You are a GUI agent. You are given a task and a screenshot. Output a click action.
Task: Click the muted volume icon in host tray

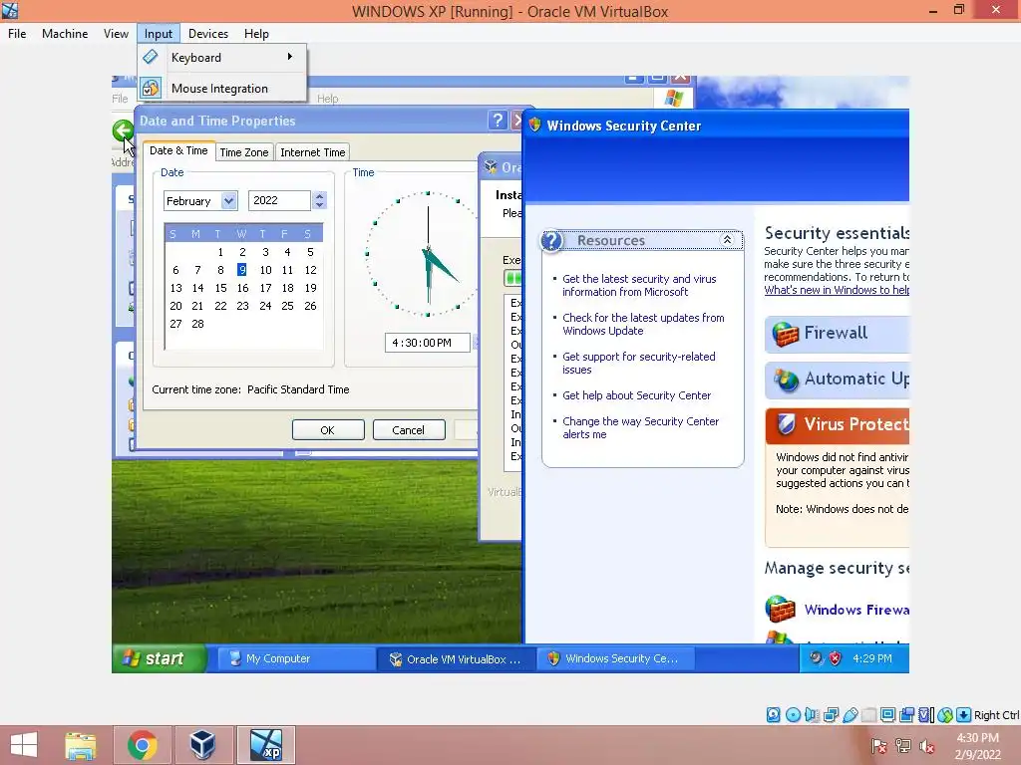(926, 746)
